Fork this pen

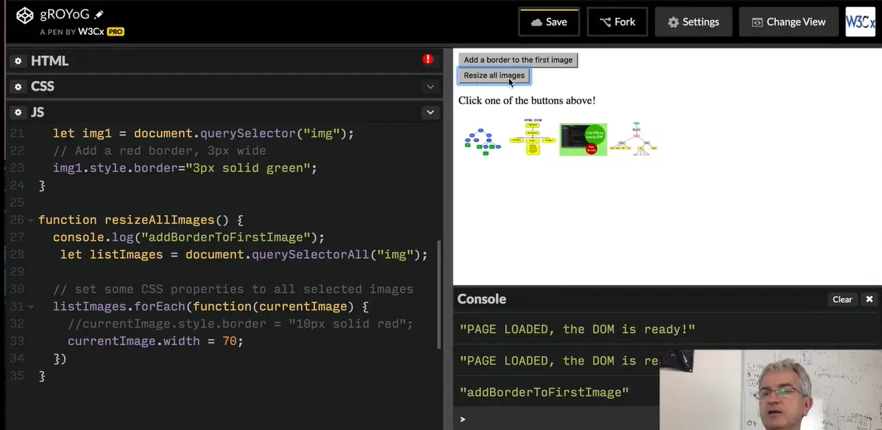617,22
